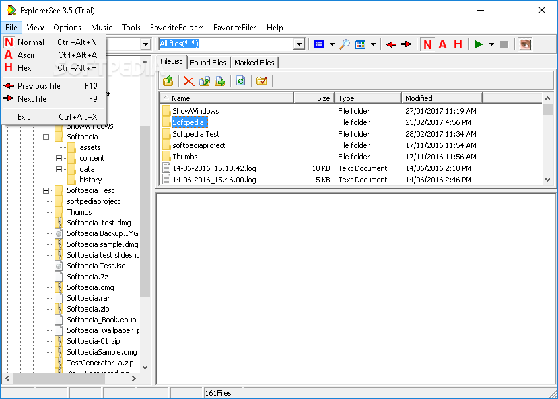The image size is (558, 399).
Task: Open the FavoriteFolders menu
Action: click(x=177, y=28)
